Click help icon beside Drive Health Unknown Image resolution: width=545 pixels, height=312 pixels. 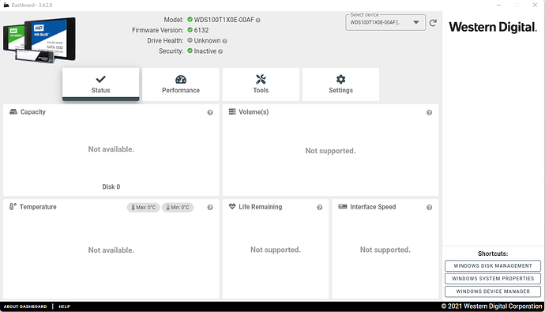click(x=224, y=41)
